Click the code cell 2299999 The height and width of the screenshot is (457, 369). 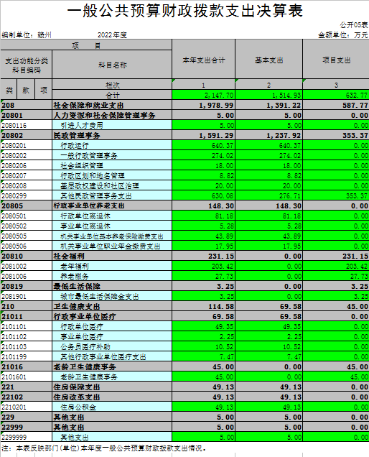click(27, 437)
